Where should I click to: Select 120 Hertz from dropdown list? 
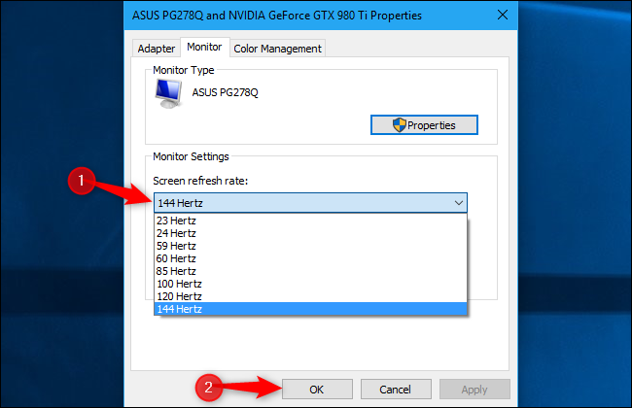pyautogui.click(x=179, y=296)
